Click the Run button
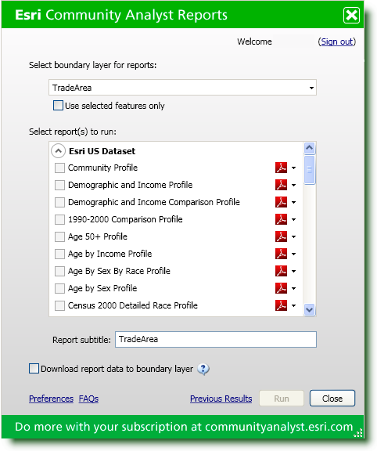377x451 pixels. click(x=282, y=399)
